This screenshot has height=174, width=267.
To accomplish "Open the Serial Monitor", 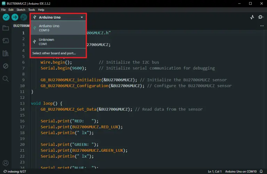I will click(261, 17).
